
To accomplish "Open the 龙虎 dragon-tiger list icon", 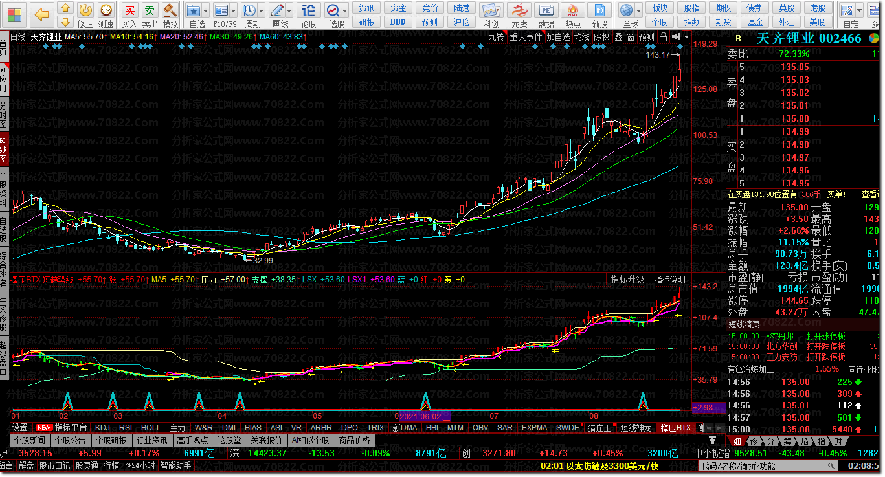I will point(520,11).
